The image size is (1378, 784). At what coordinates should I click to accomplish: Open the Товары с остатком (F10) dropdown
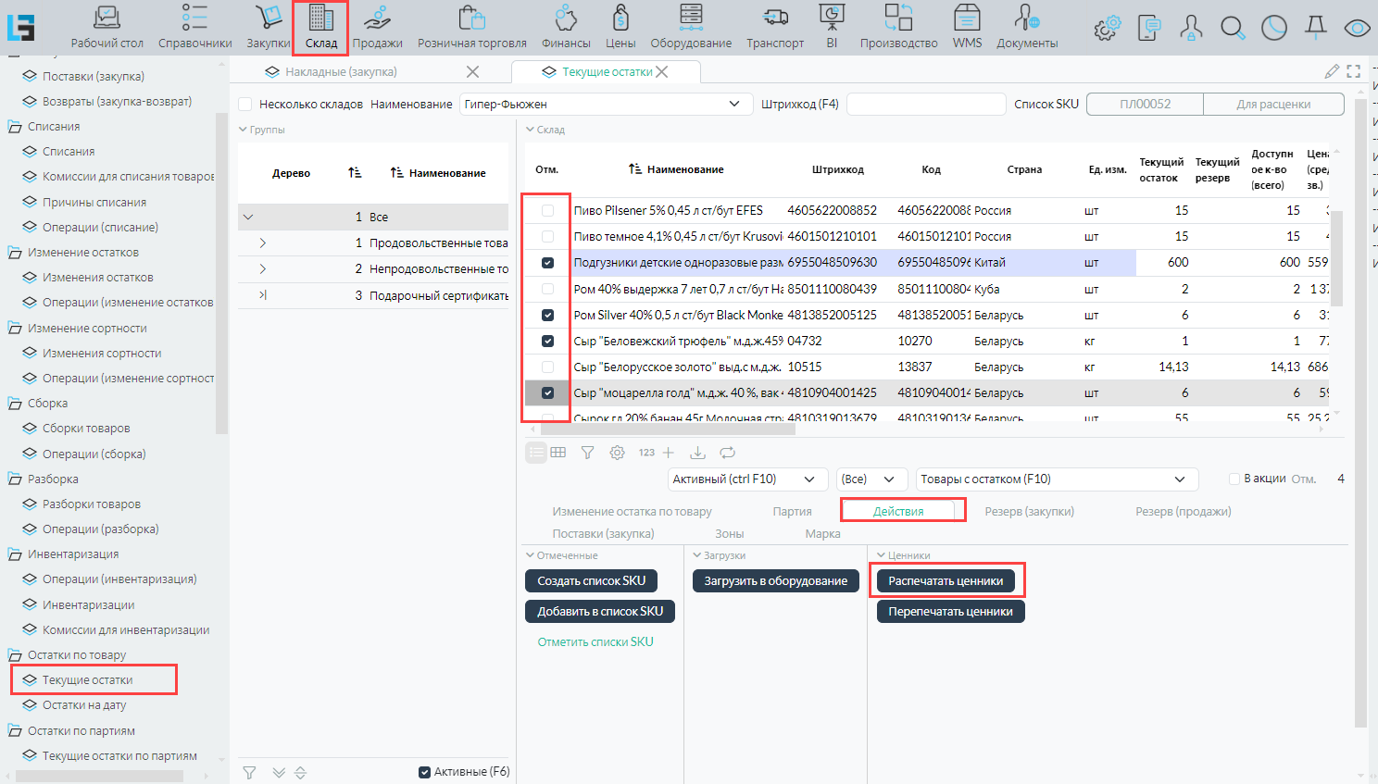(1056, 479)
